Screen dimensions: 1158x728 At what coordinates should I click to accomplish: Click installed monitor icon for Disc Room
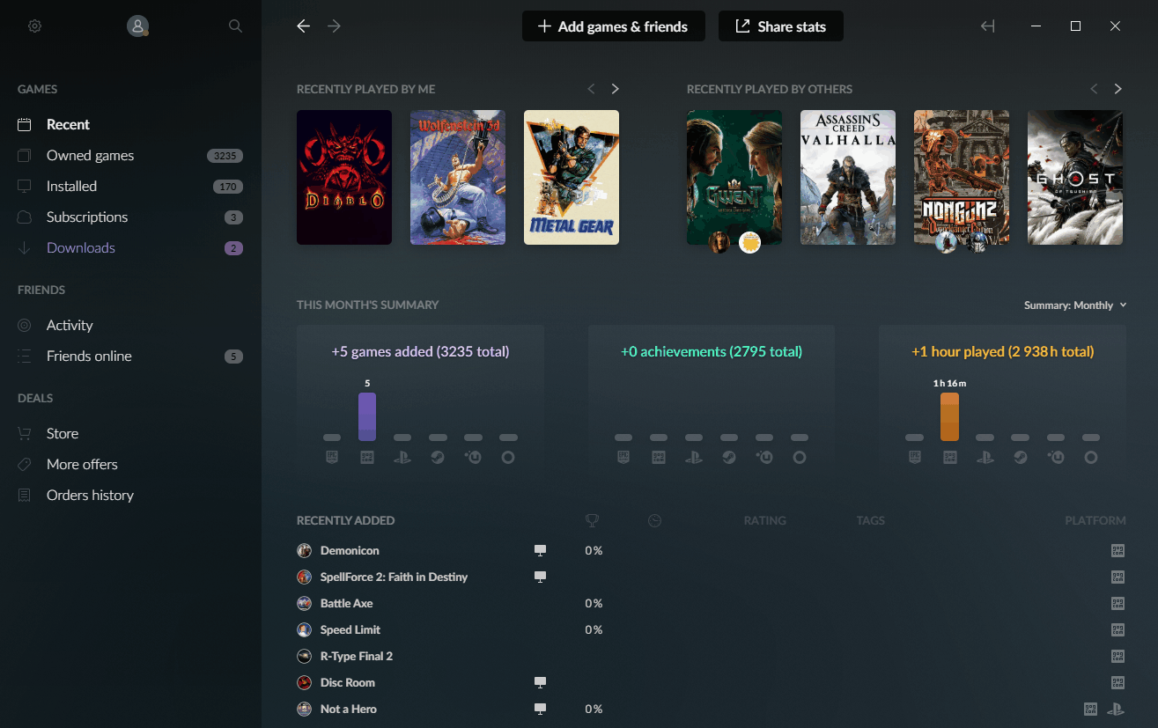[540, 682]
